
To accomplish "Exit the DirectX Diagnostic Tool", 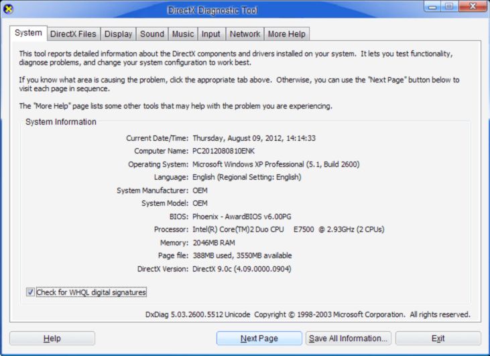I will (x=438, y=338).
